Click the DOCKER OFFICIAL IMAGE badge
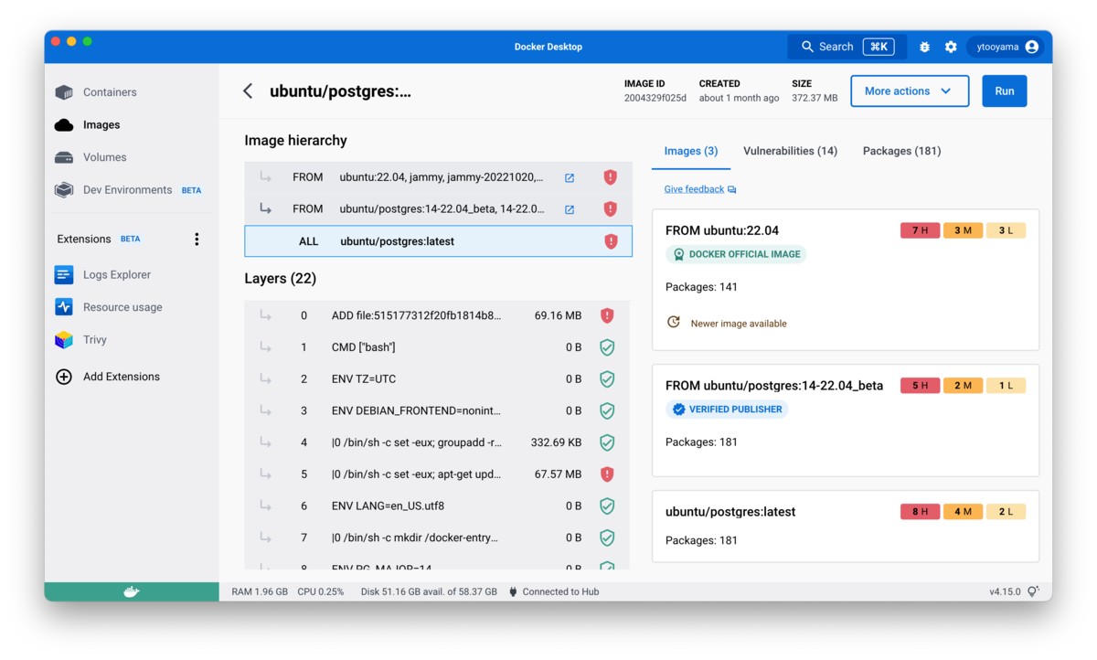 click(x=736, y=254)
